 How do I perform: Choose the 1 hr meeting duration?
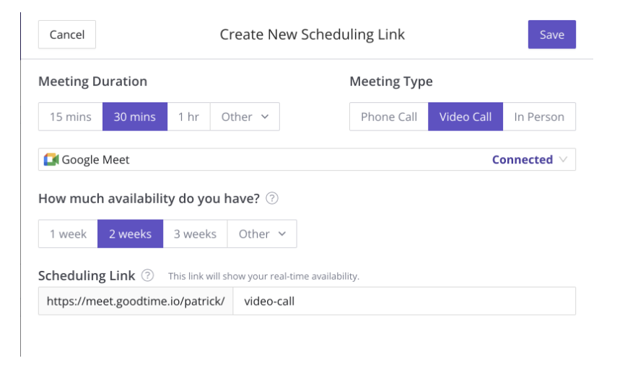click(x=188, y=117)
